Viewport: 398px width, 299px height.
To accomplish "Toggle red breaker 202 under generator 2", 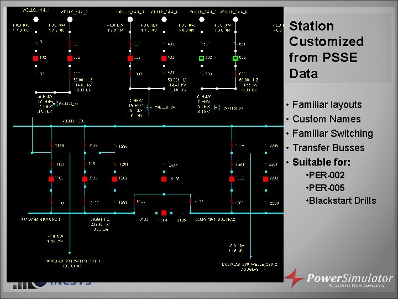I will point(70,58).
